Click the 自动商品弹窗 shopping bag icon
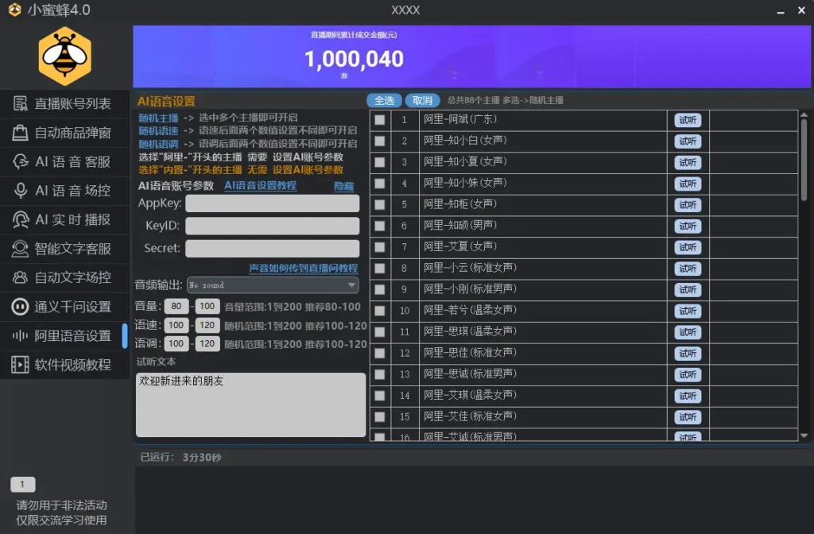This screenshot has height=534, width=814. (20, 133)
